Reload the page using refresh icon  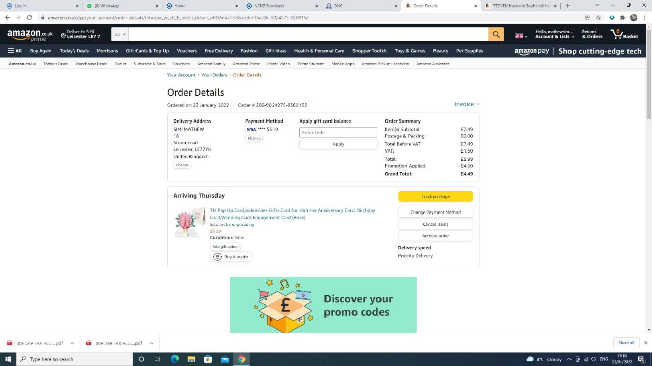29,17
